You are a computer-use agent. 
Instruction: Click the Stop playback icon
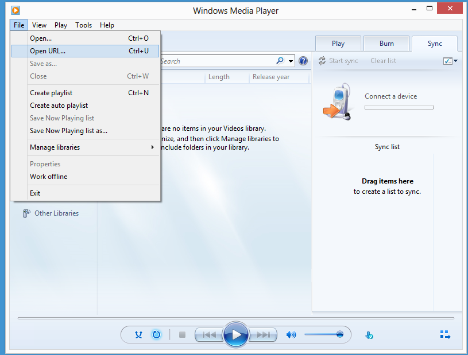[181, 334]
